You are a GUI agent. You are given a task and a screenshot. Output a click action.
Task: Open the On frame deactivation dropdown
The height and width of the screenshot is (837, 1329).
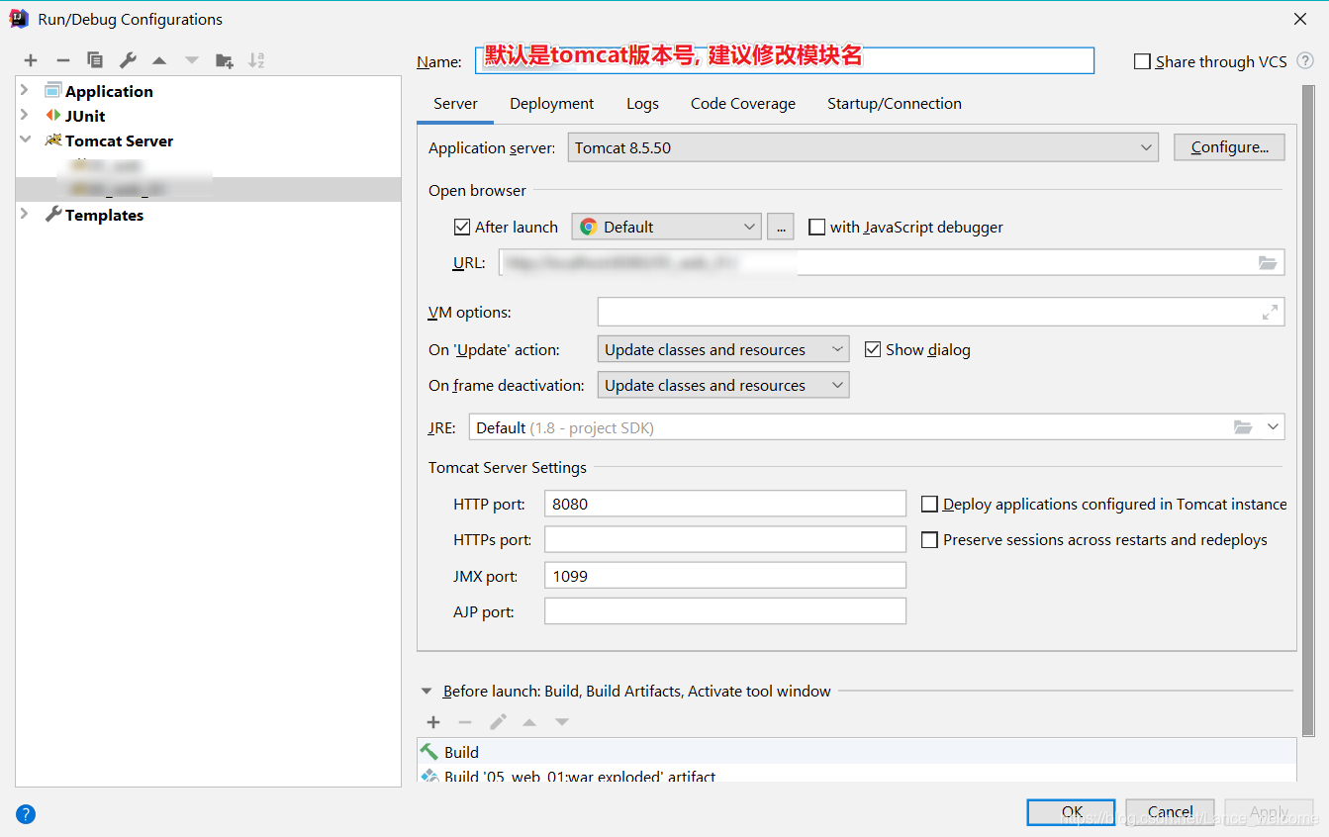pos(723,385)
